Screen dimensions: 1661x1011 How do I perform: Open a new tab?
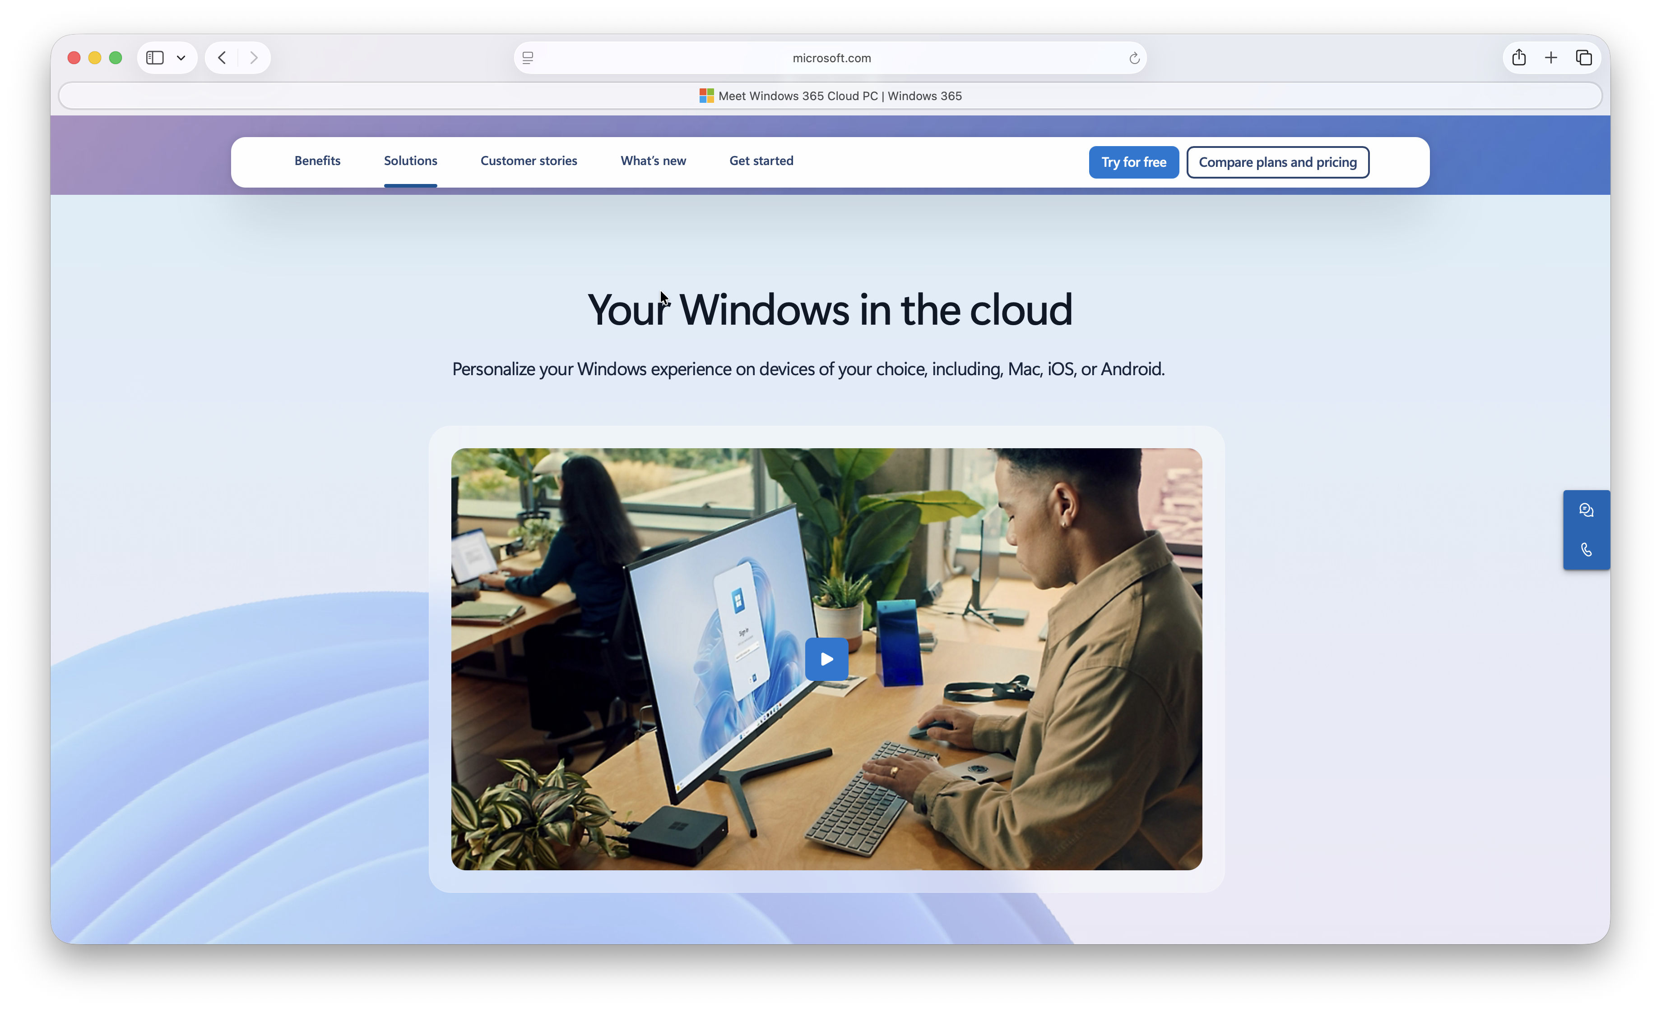click(x=1551, y=58)
